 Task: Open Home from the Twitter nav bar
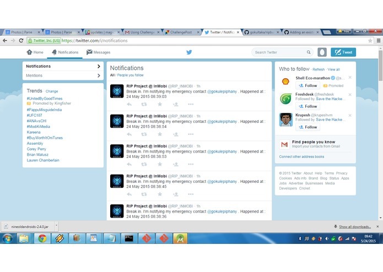[35, 52]
